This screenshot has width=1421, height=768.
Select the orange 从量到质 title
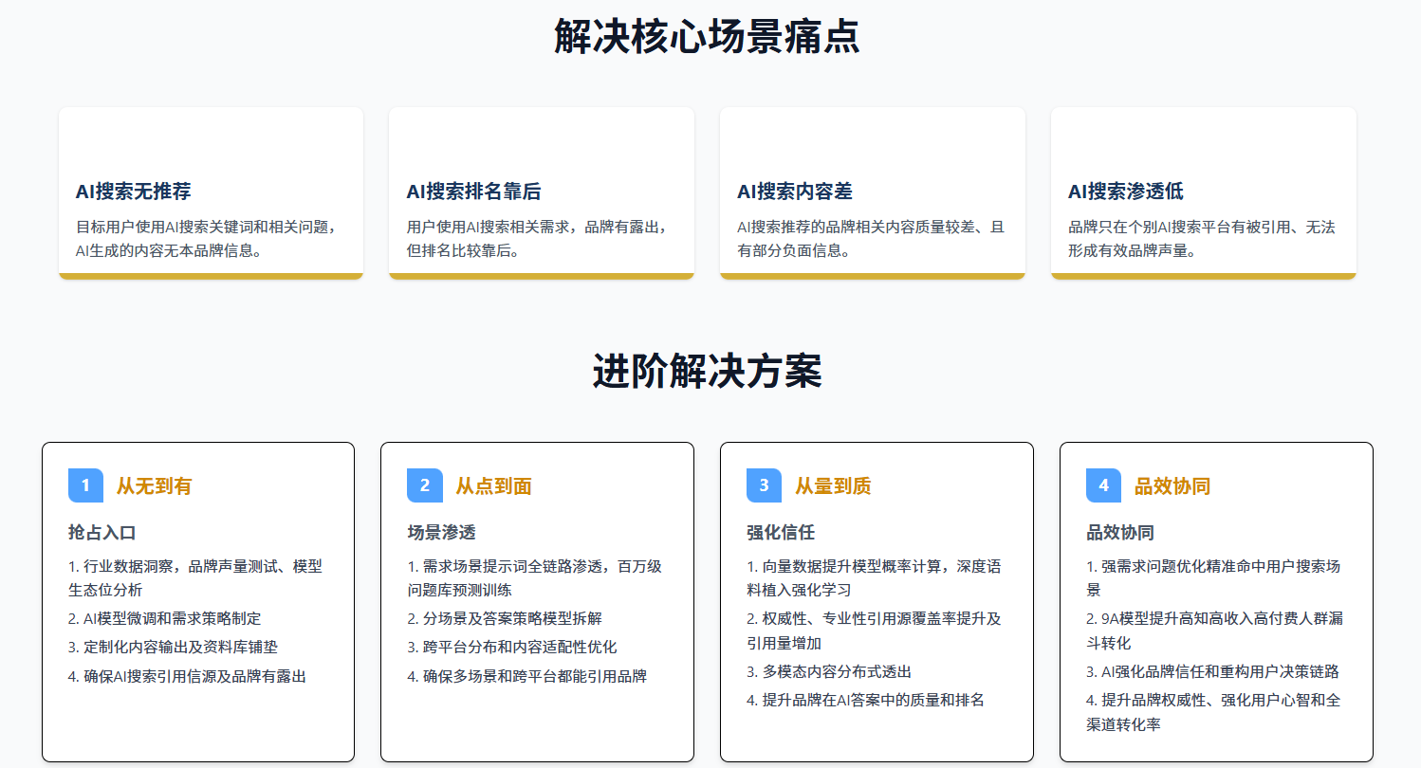tap(833, 486)
